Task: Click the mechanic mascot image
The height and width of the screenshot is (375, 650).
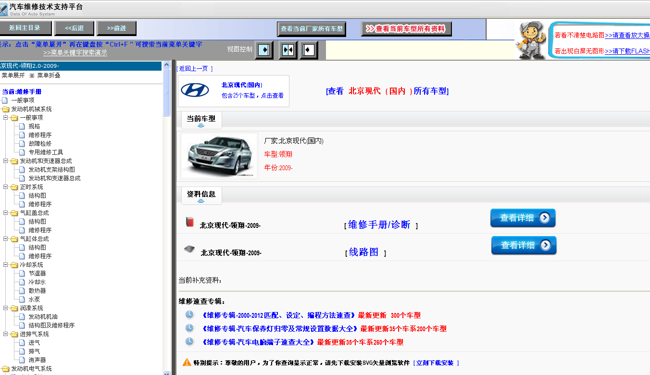Action: pos(531,40)
